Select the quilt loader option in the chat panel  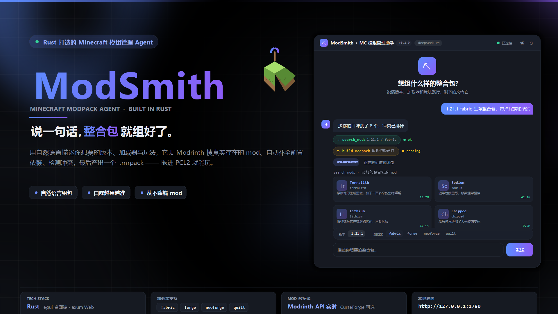(451, 233)
